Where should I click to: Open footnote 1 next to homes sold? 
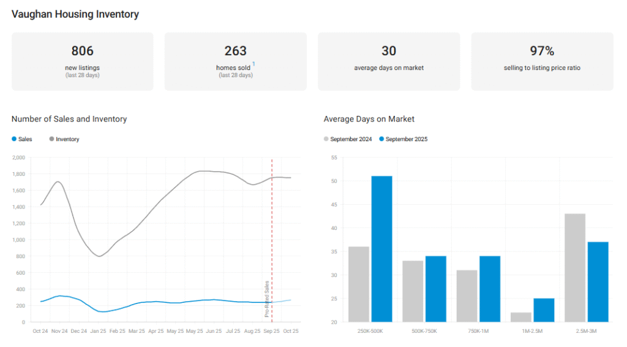253,64
